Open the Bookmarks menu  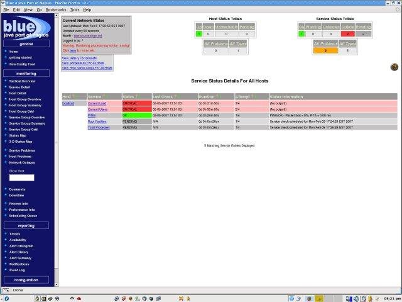[x=56, y=10]
